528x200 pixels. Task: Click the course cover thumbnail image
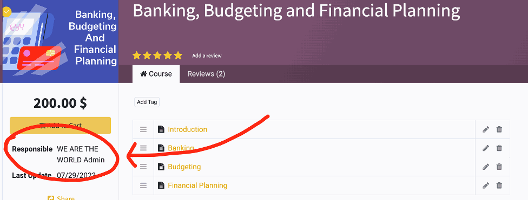[x=60, y=42]
